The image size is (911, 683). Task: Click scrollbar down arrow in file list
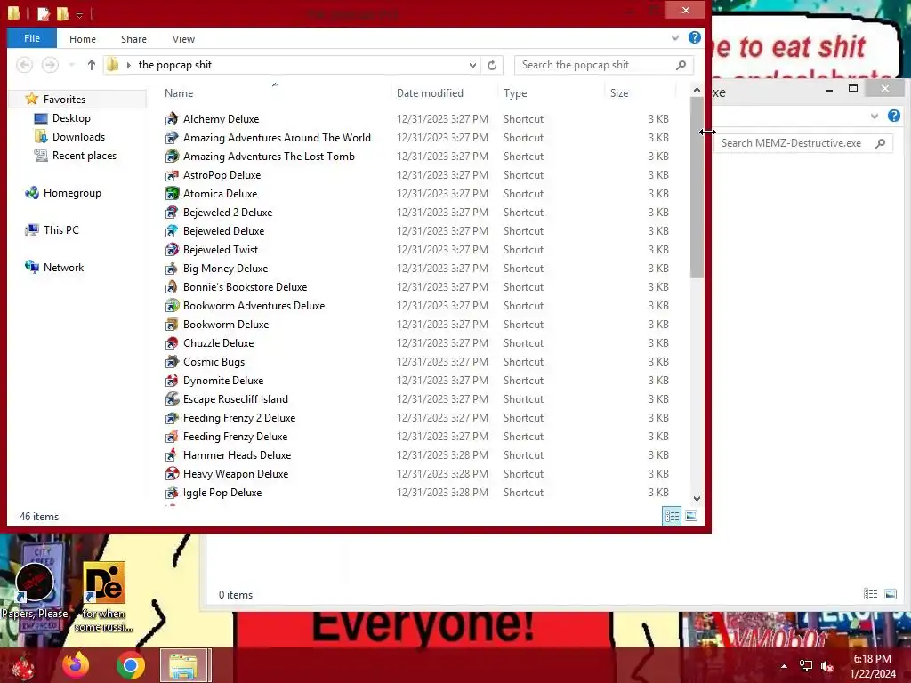pos(697,498)
